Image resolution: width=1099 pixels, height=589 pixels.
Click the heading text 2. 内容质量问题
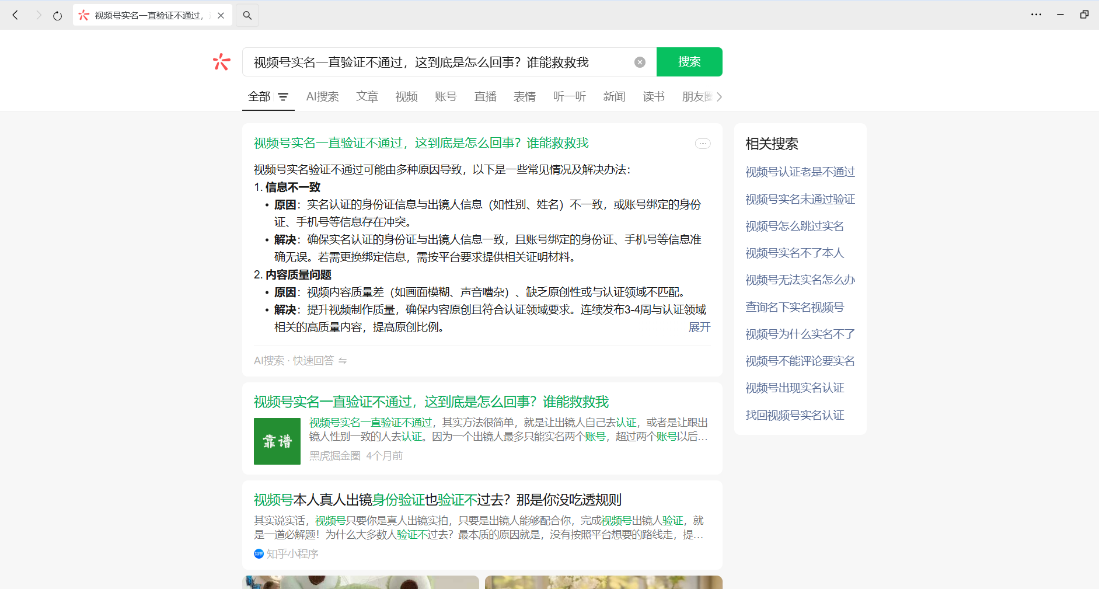click(292, 274)
